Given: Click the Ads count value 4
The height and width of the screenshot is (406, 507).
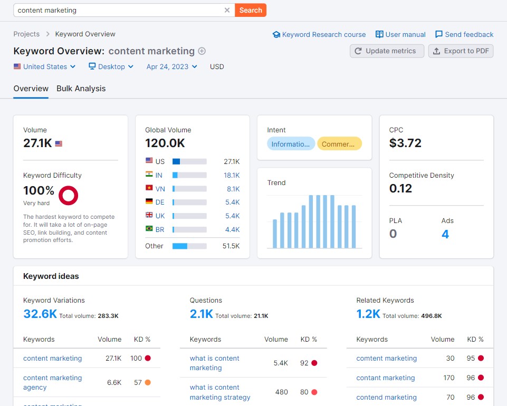Looking at the screenshot, I should tap(445, 234).
